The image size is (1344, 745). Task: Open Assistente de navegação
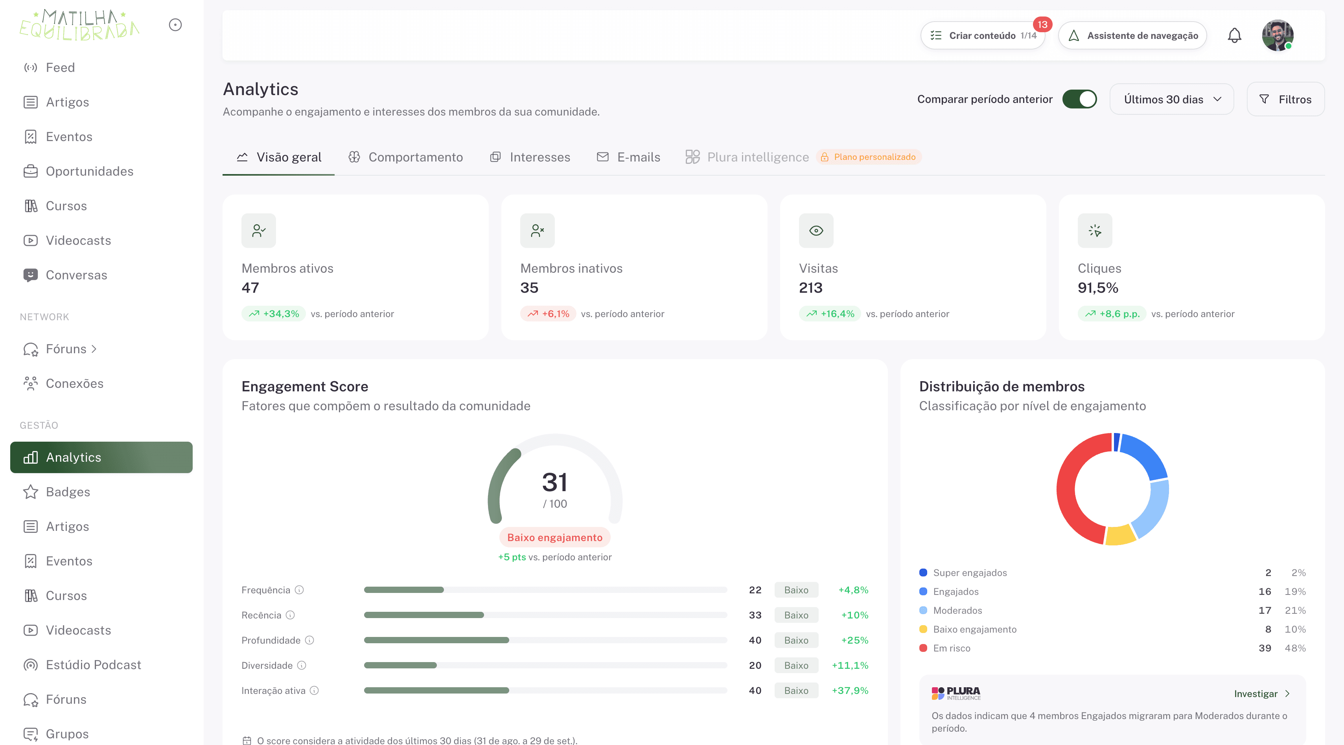1132,35
